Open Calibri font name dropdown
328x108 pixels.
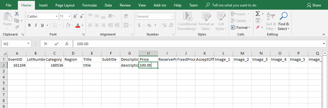click(x=57, y=16)
